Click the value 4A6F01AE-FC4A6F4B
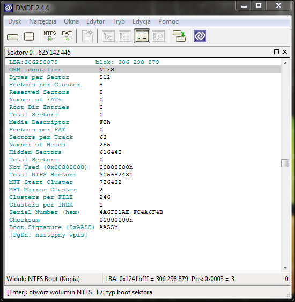 131,212
